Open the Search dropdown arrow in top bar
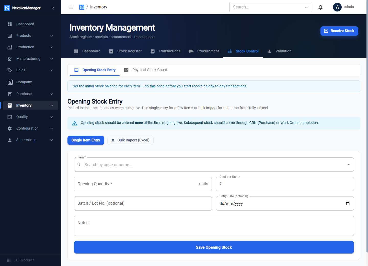This screenshot has width=368, height=266. (306, 7)
